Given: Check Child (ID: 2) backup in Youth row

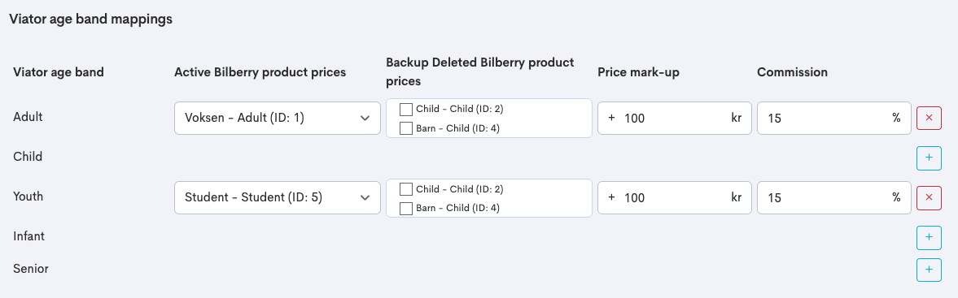Looking at the screenshot, I should 405,189.
